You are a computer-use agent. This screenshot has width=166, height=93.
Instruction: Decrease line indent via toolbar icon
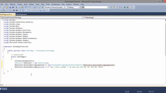pos(14,10)
